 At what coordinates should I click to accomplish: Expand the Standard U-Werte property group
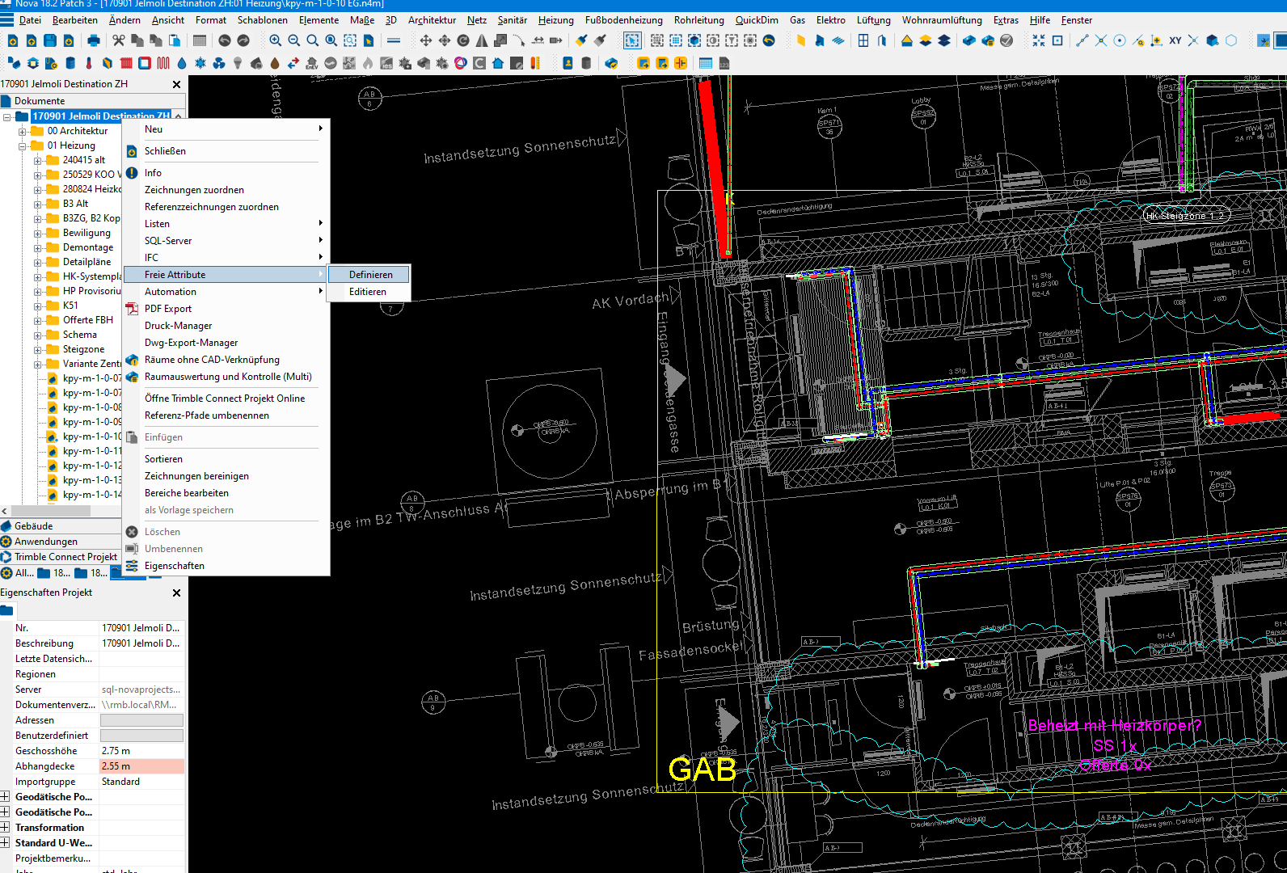tap(6, 843)
